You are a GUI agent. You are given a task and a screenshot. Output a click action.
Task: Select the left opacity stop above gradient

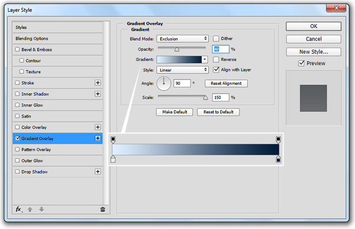click(x=113, y=140)
